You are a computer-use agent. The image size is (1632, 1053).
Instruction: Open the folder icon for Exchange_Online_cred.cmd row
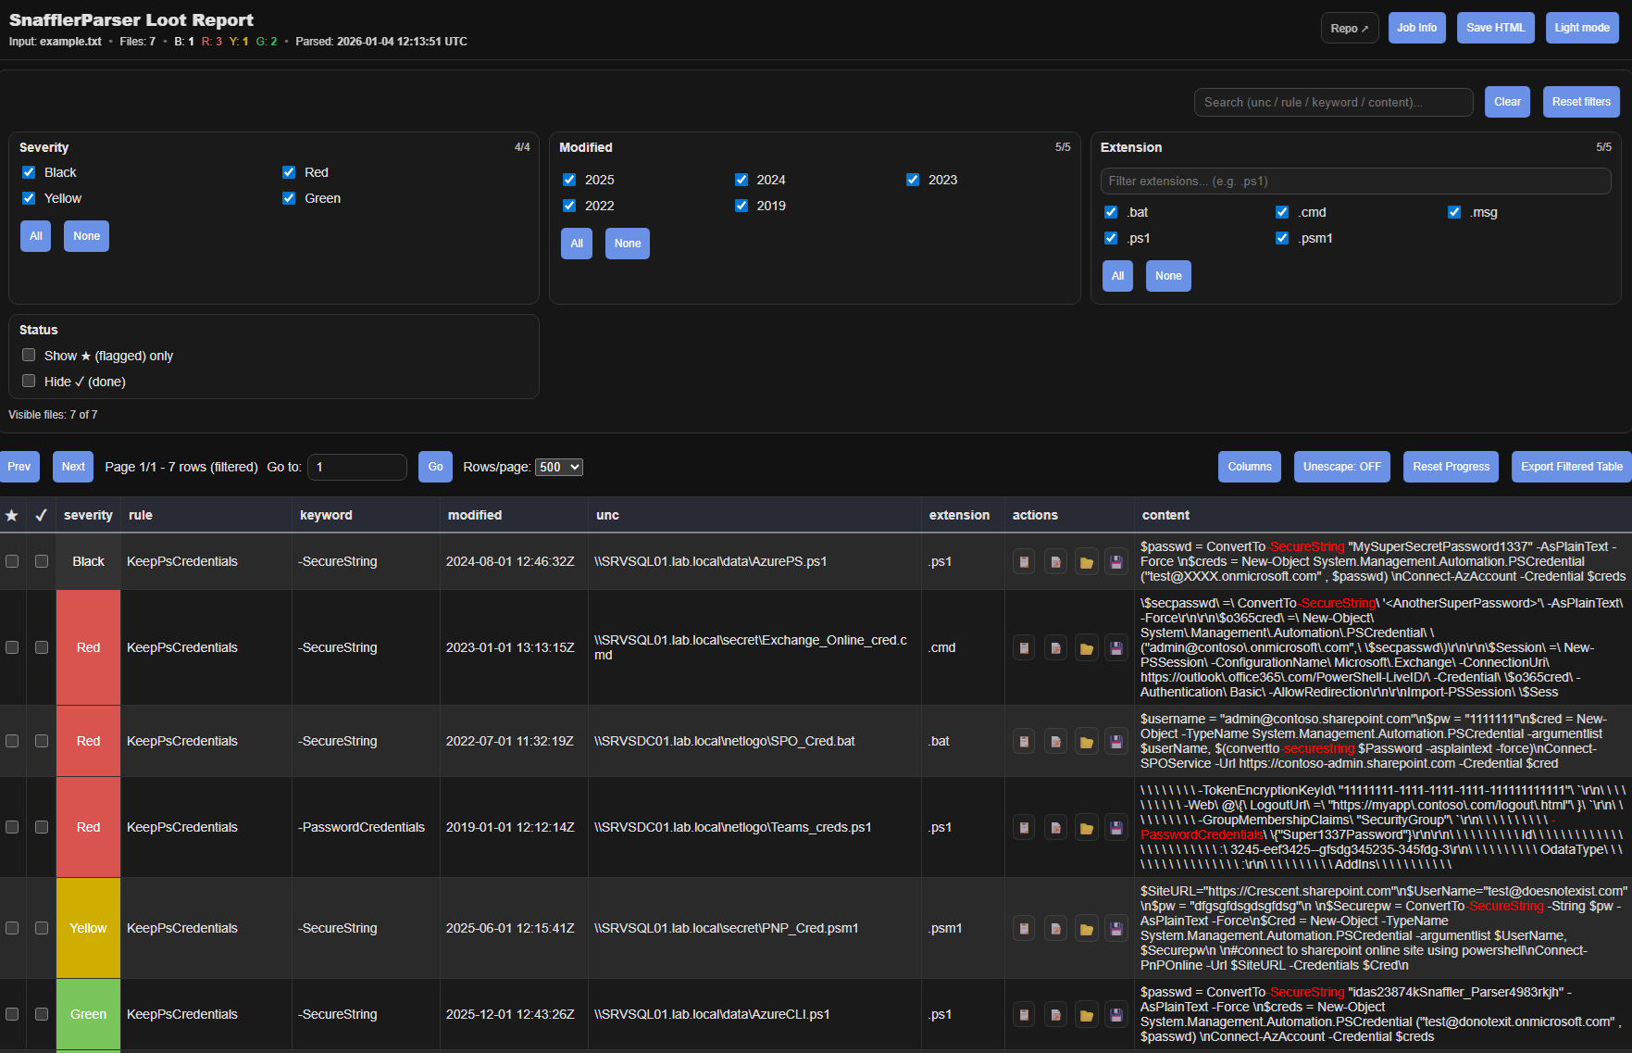tap(1087, 648)
